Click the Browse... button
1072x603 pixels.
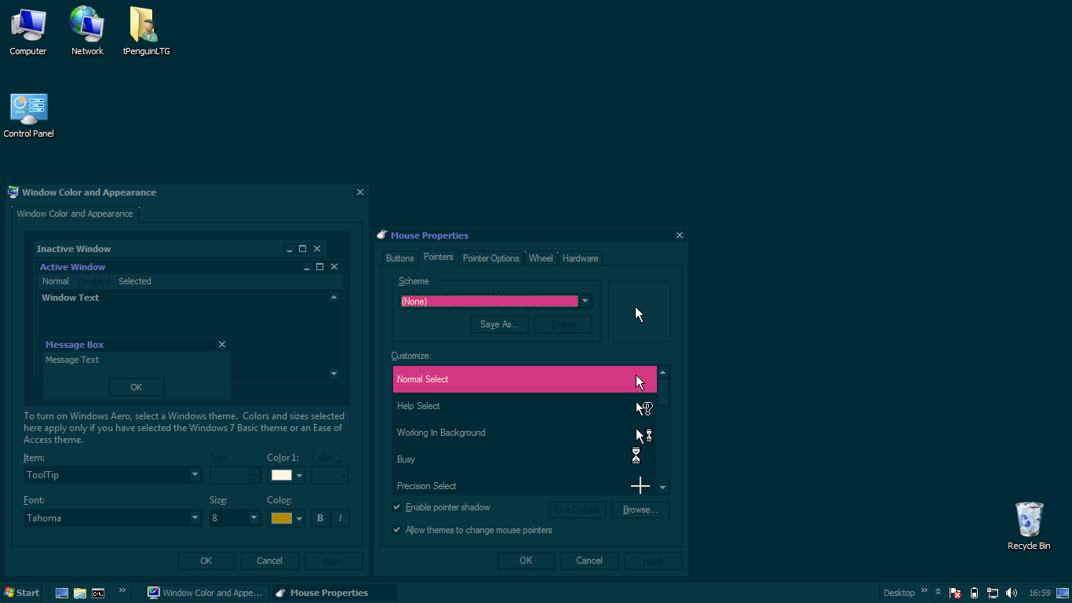coord(640,510)
